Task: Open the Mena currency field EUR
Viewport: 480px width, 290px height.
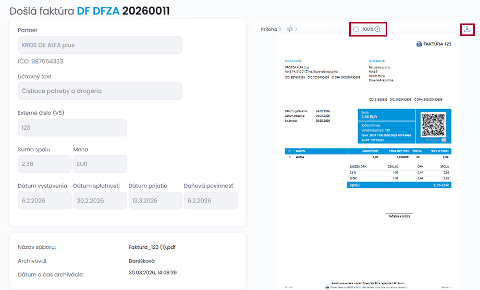Action: [x=100, y=164]
